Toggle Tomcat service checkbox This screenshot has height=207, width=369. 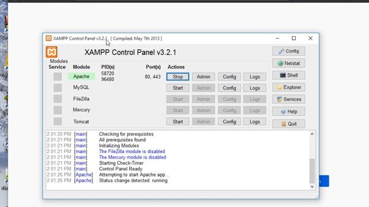(x=58, y=121)
